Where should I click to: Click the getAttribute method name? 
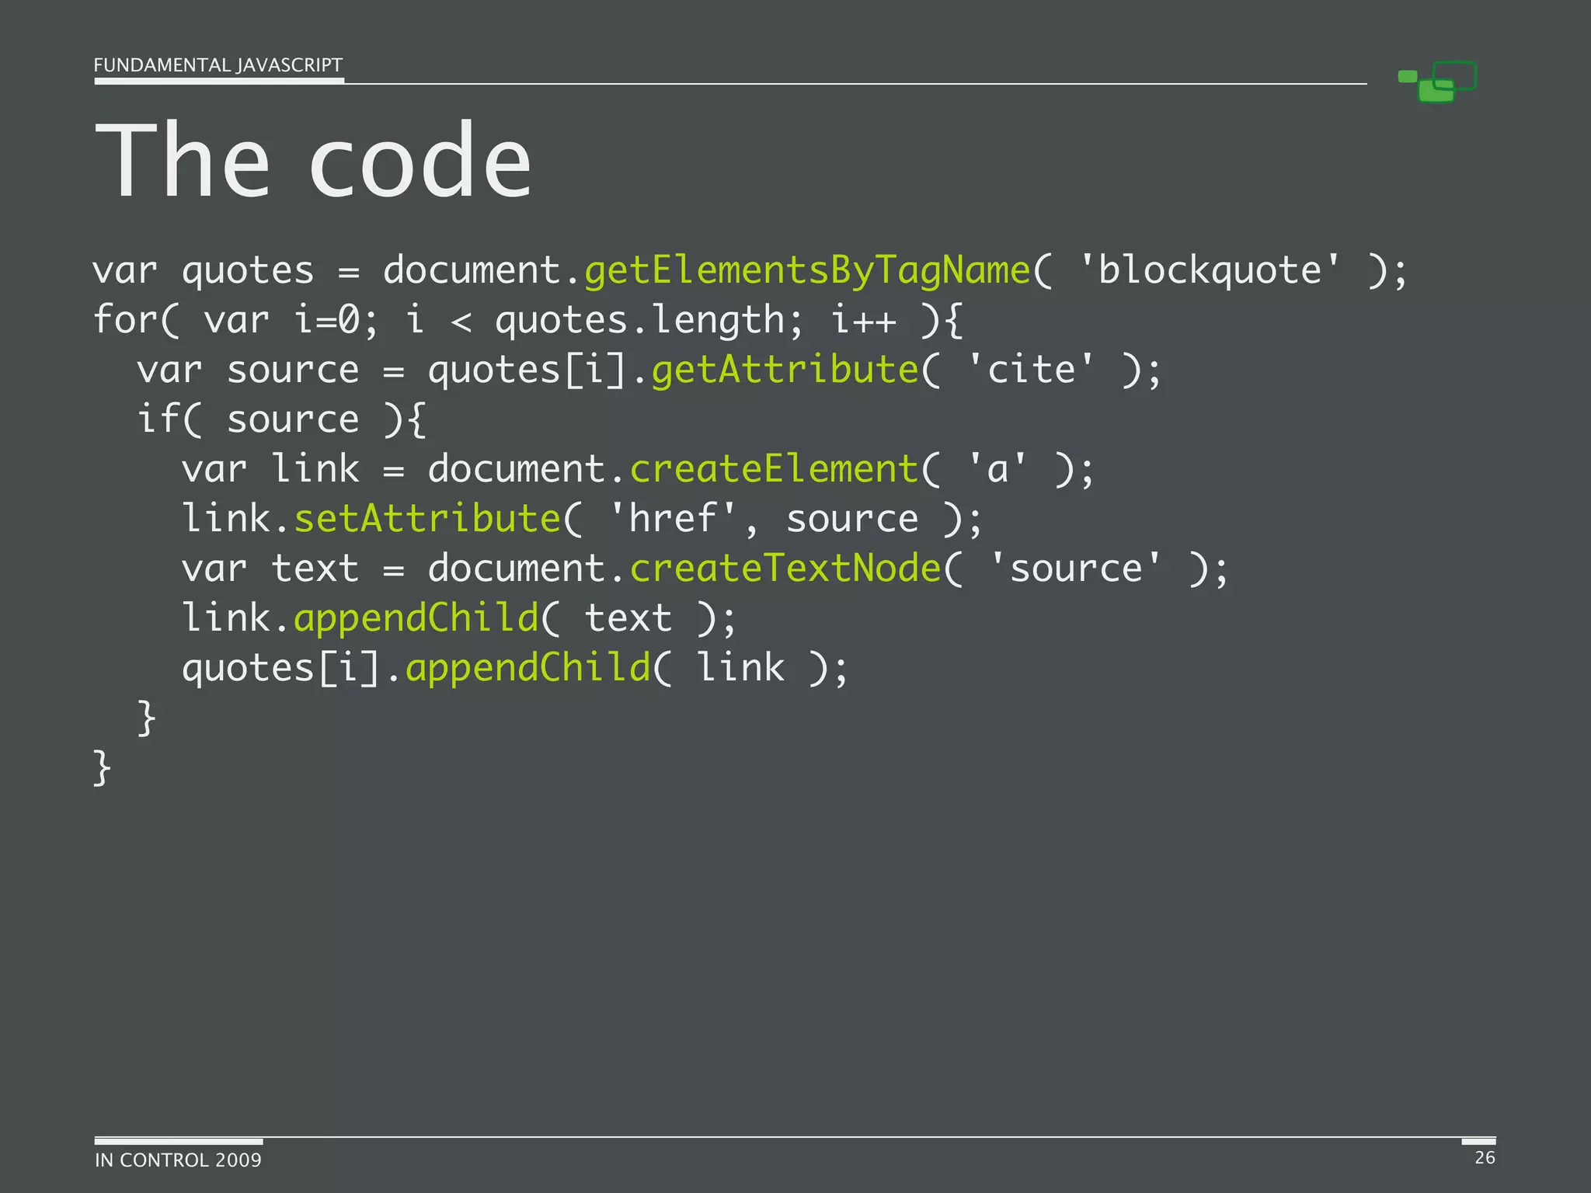point(785,370)
